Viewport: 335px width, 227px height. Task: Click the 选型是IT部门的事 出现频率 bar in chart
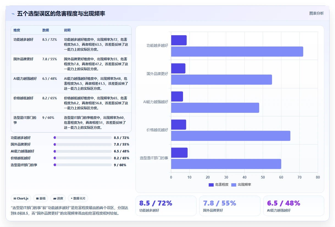226,164
